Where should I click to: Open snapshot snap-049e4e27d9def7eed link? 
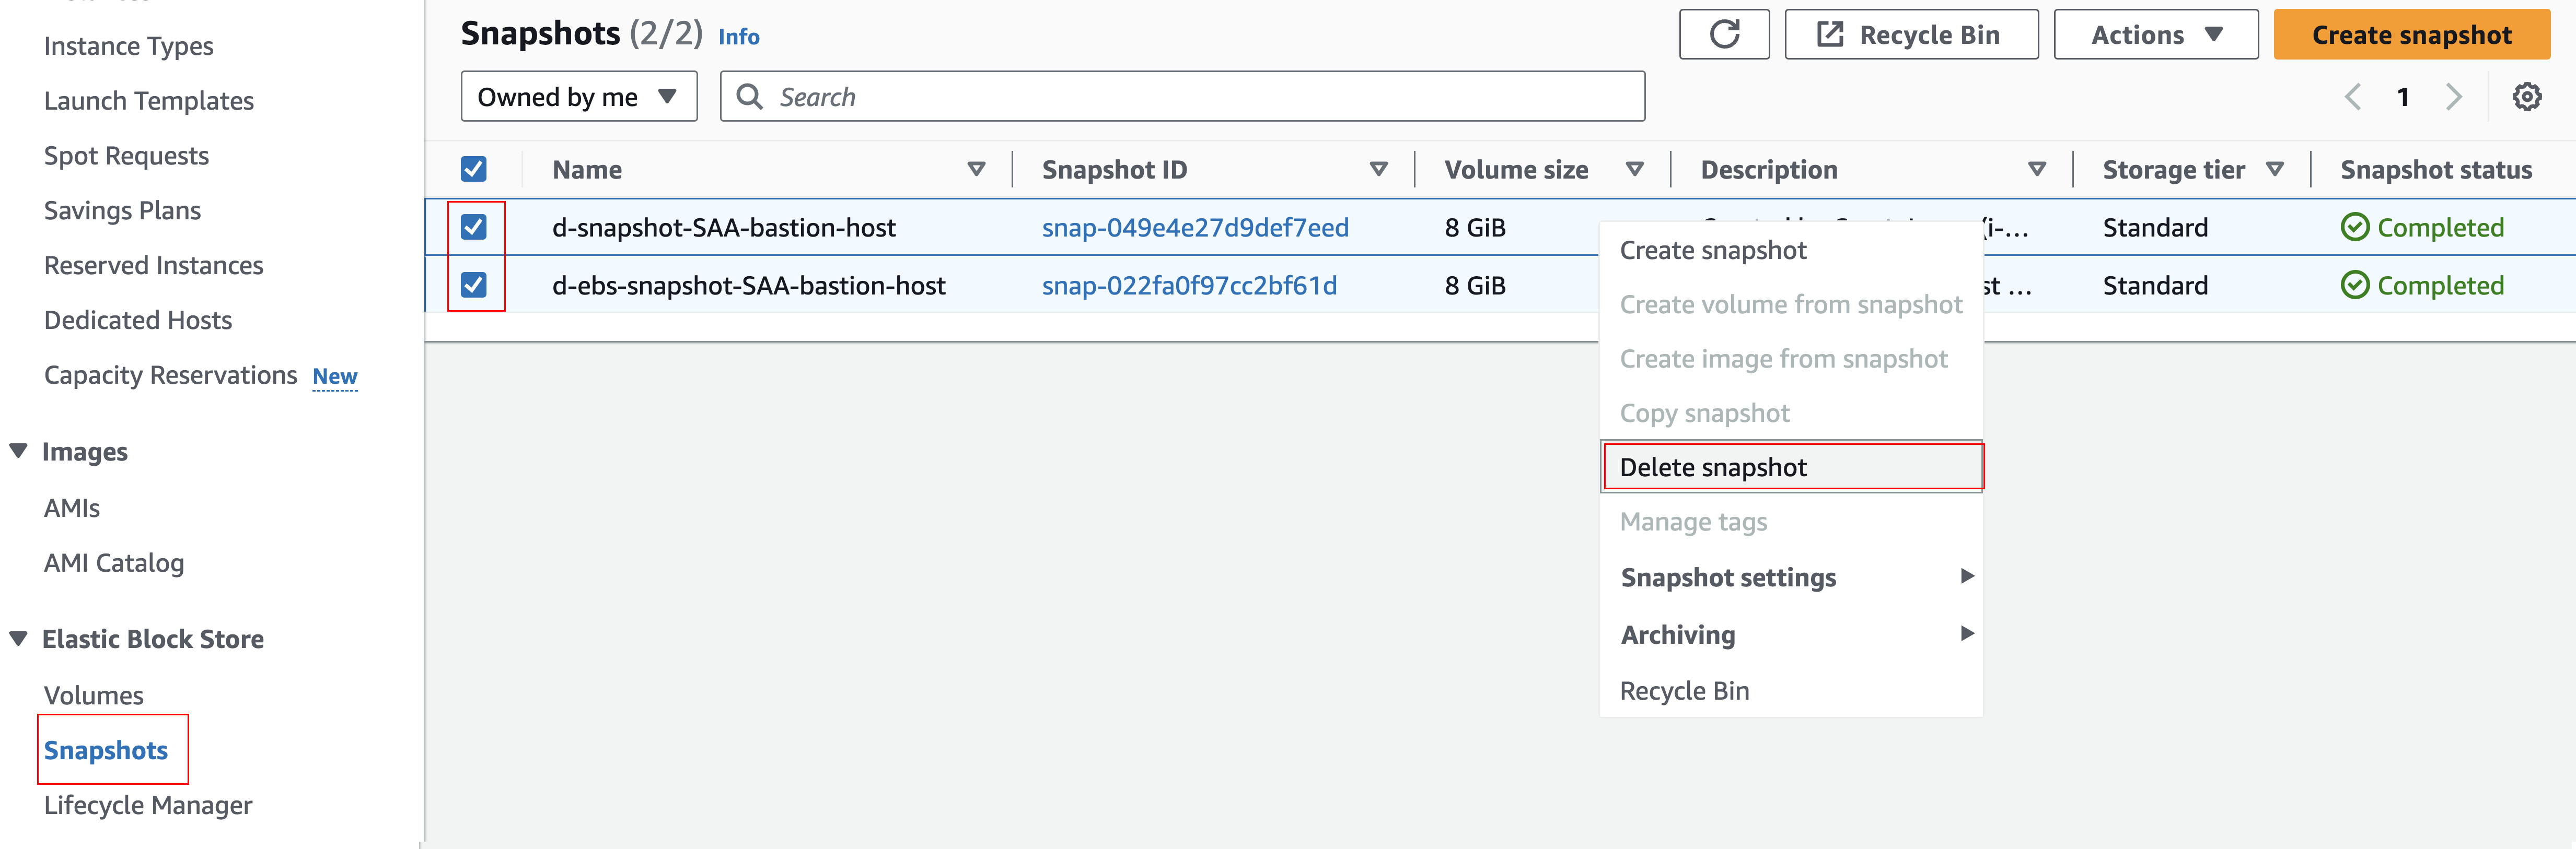[x=1194, y=228]
